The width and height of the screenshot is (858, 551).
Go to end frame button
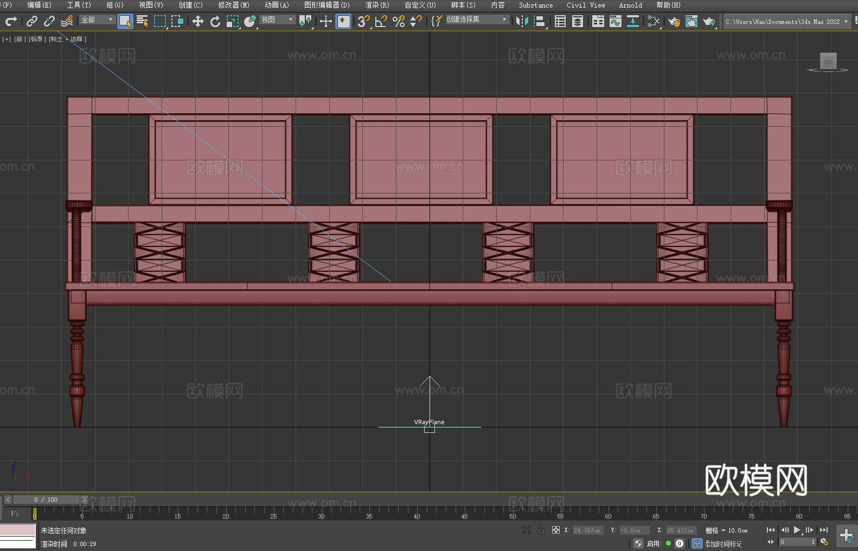pos(824,530)
